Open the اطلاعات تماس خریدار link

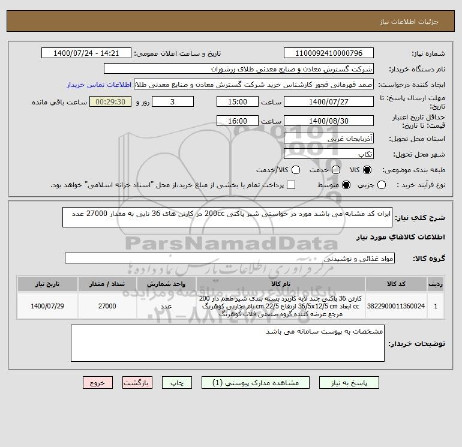coord(99,85)
